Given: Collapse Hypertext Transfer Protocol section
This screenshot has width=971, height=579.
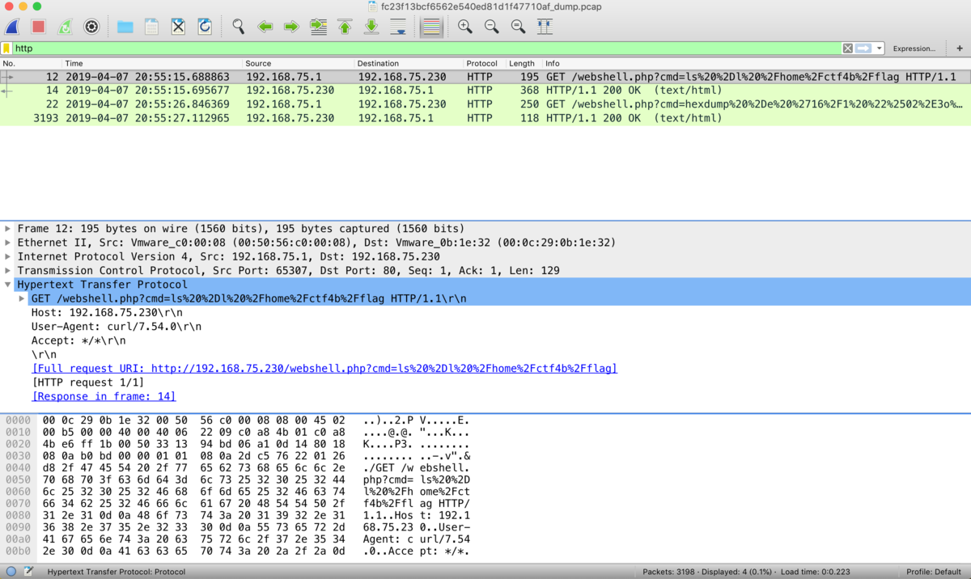Looking at the screenshot, I should point(8,285).
